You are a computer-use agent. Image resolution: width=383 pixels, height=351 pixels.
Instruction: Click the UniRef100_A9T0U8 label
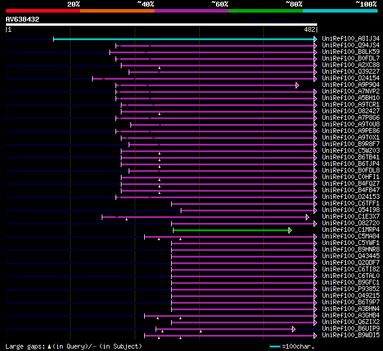click(351, 125)
